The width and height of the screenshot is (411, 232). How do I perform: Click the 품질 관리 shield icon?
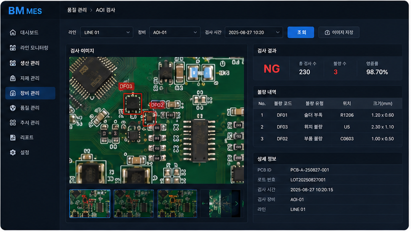pos(13,108)
